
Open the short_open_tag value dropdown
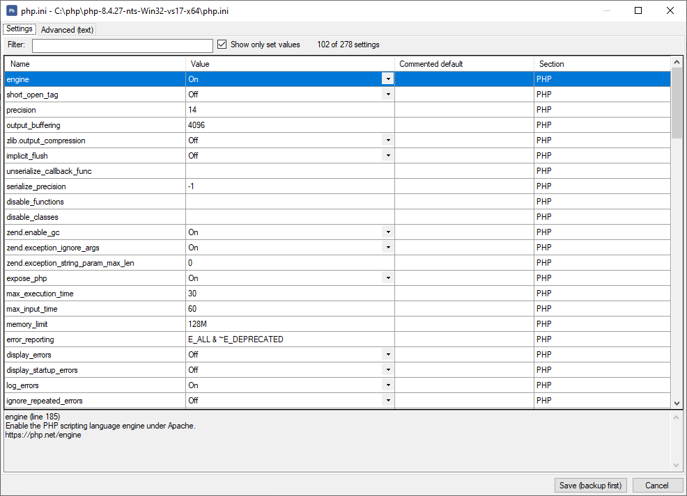[388, 94]
